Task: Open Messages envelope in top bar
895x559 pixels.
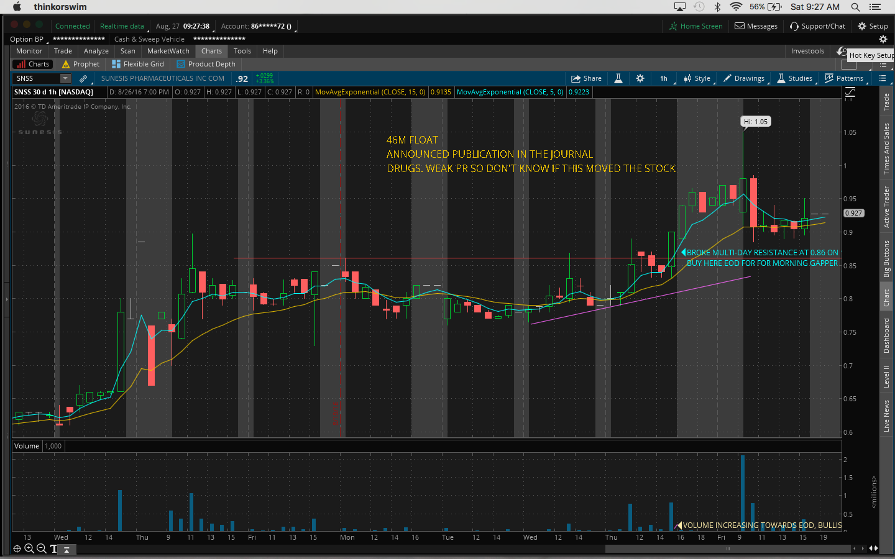Action: pyautogui.click(x=756, y=26)
